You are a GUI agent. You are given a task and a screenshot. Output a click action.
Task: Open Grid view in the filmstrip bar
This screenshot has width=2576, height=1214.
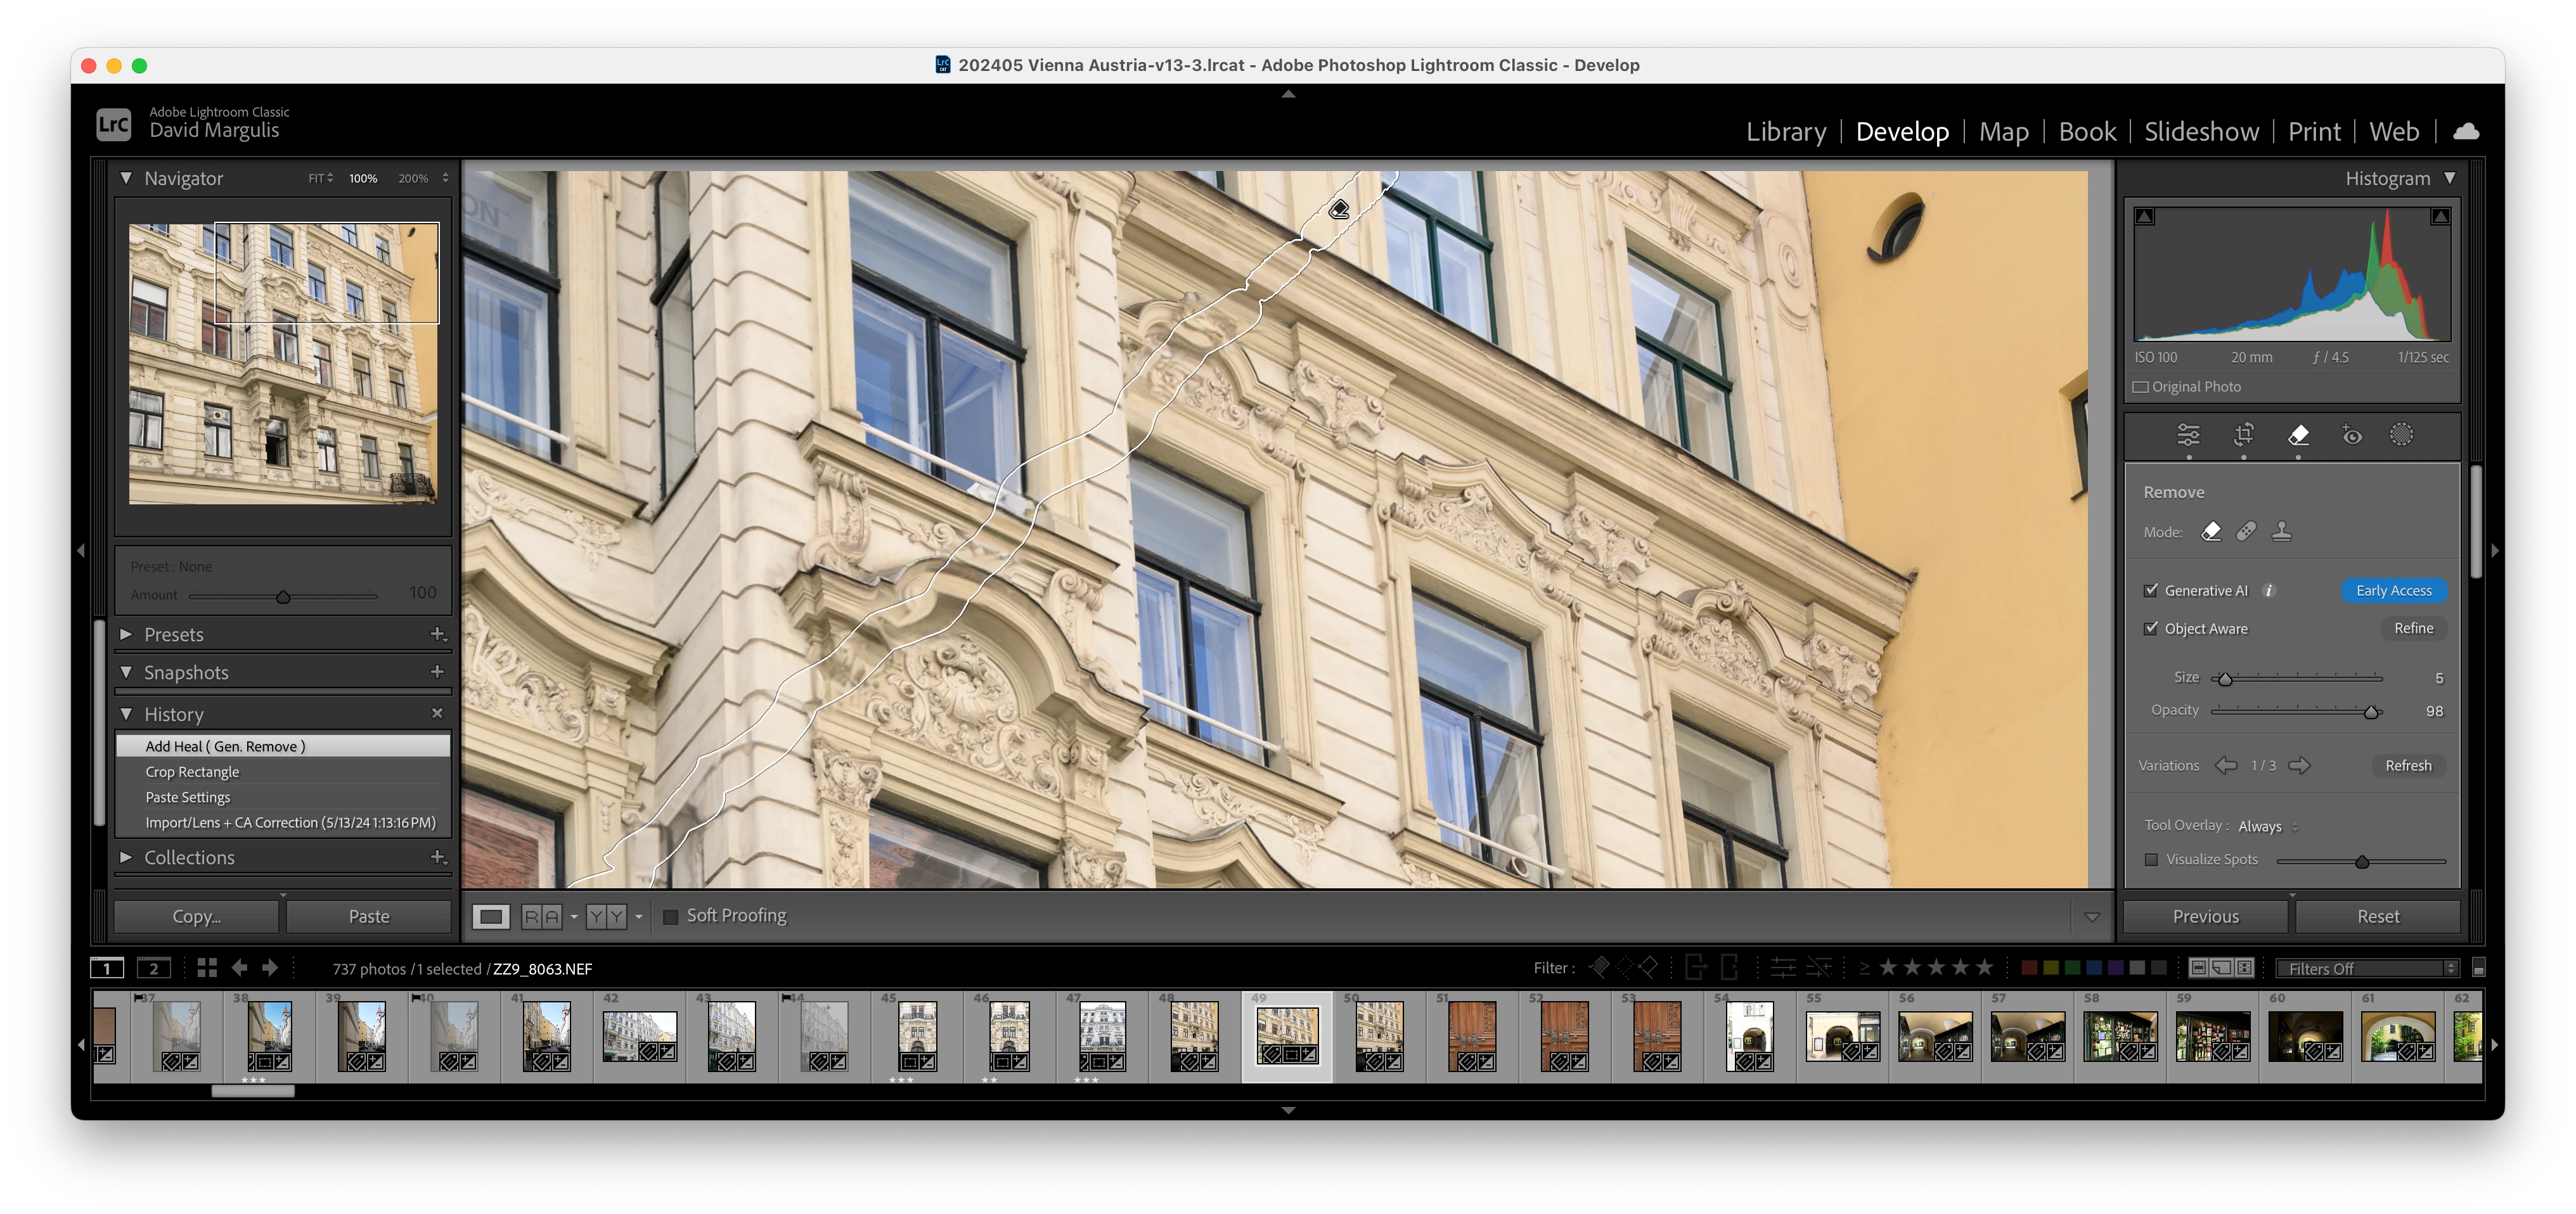(x=207, y=968)
